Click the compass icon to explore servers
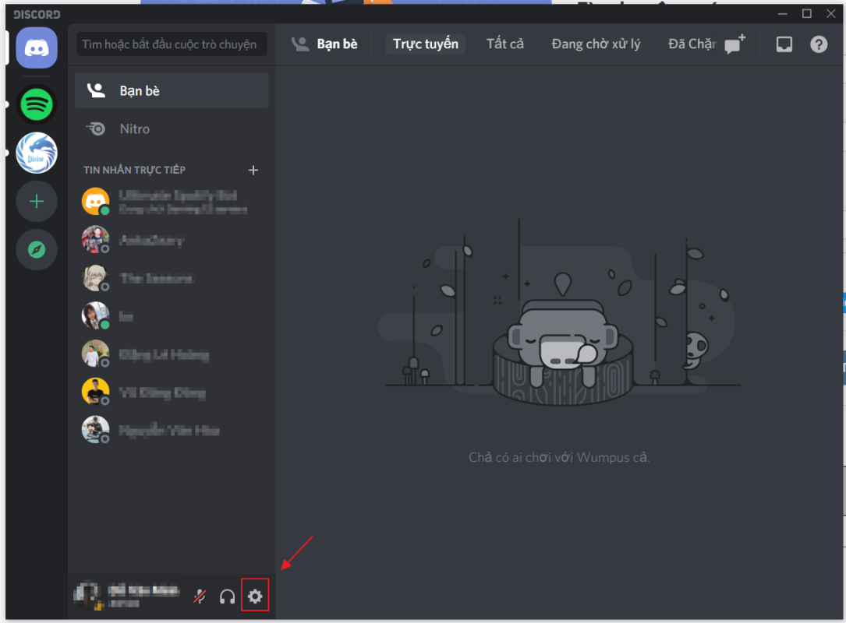 tap(36, 249)
